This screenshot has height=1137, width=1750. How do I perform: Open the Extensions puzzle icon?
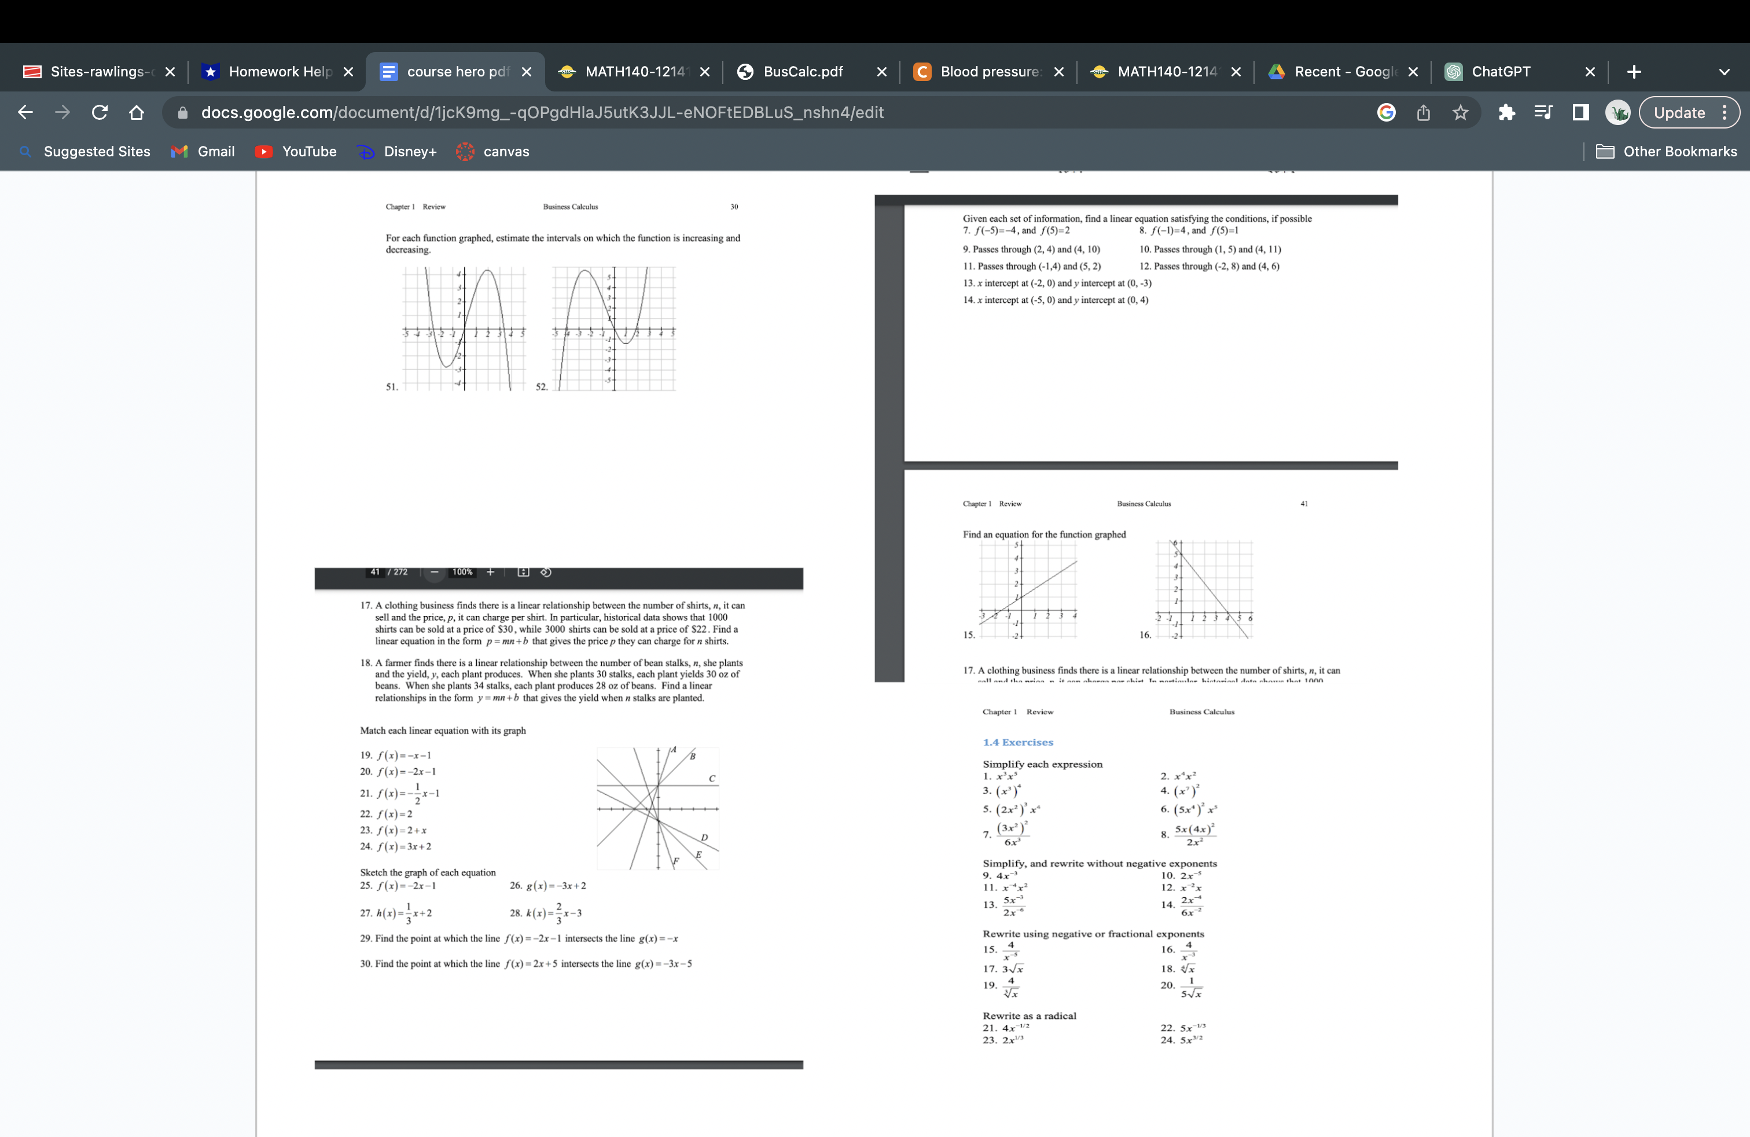[x=1506, y=112]
